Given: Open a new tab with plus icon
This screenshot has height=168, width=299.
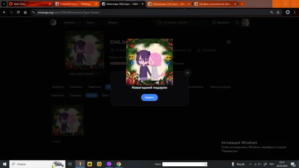Looking at the screenshot, I should pos(242,4).
